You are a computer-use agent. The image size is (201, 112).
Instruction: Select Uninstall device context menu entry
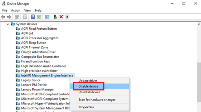click(89, 92)
